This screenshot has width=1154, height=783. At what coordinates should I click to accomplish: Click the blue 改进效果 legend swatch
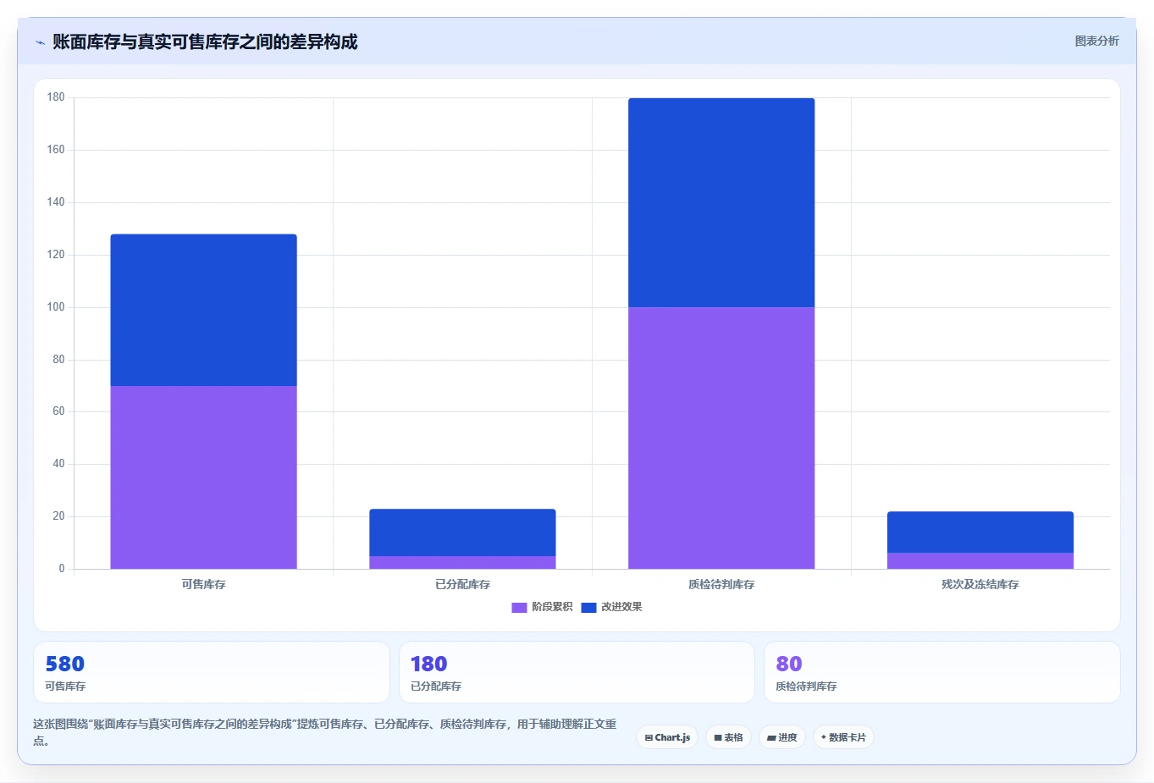click(x=588, y=607)
